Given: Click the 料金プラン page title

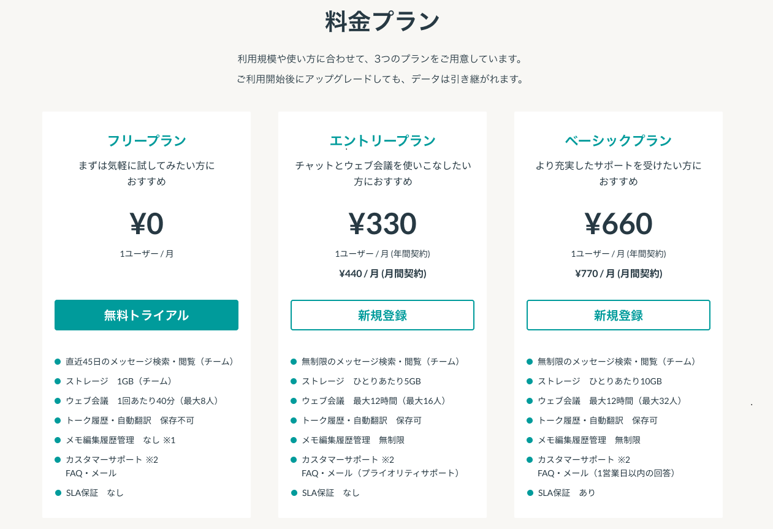Looking at the screenshot, I should click(383, 22).
